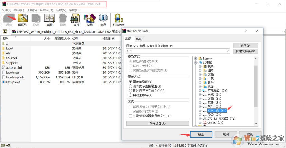This screenshot has height=148, width=286.
Task: Select 跳过已经存在的文件(S) radio button
Action: pyautogui.click(x=130, y=91)
